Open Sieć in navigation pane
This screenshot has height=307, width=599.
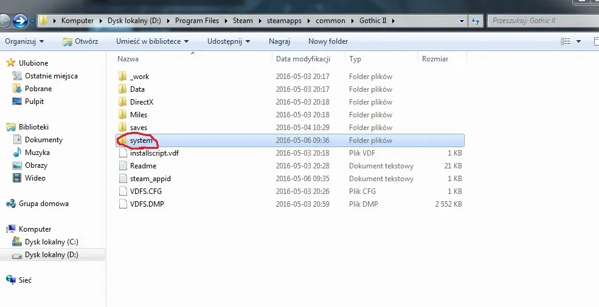(25, 280)
